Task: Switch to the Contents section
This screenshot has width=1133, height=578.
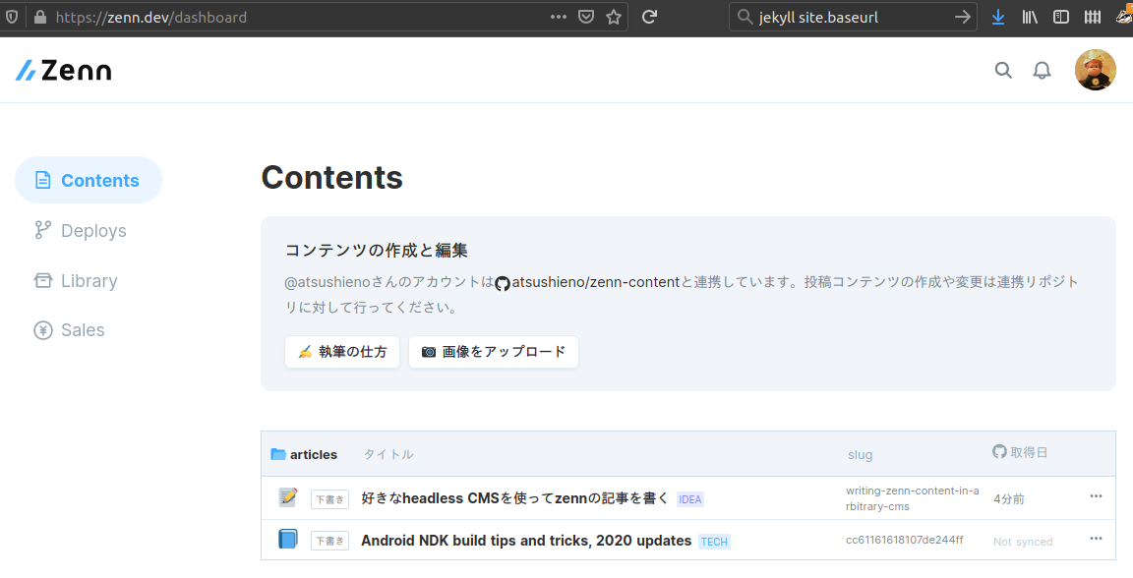Action: [88, 180]
